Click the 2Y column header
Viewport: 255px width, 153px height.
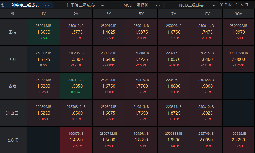pos(76,14)
